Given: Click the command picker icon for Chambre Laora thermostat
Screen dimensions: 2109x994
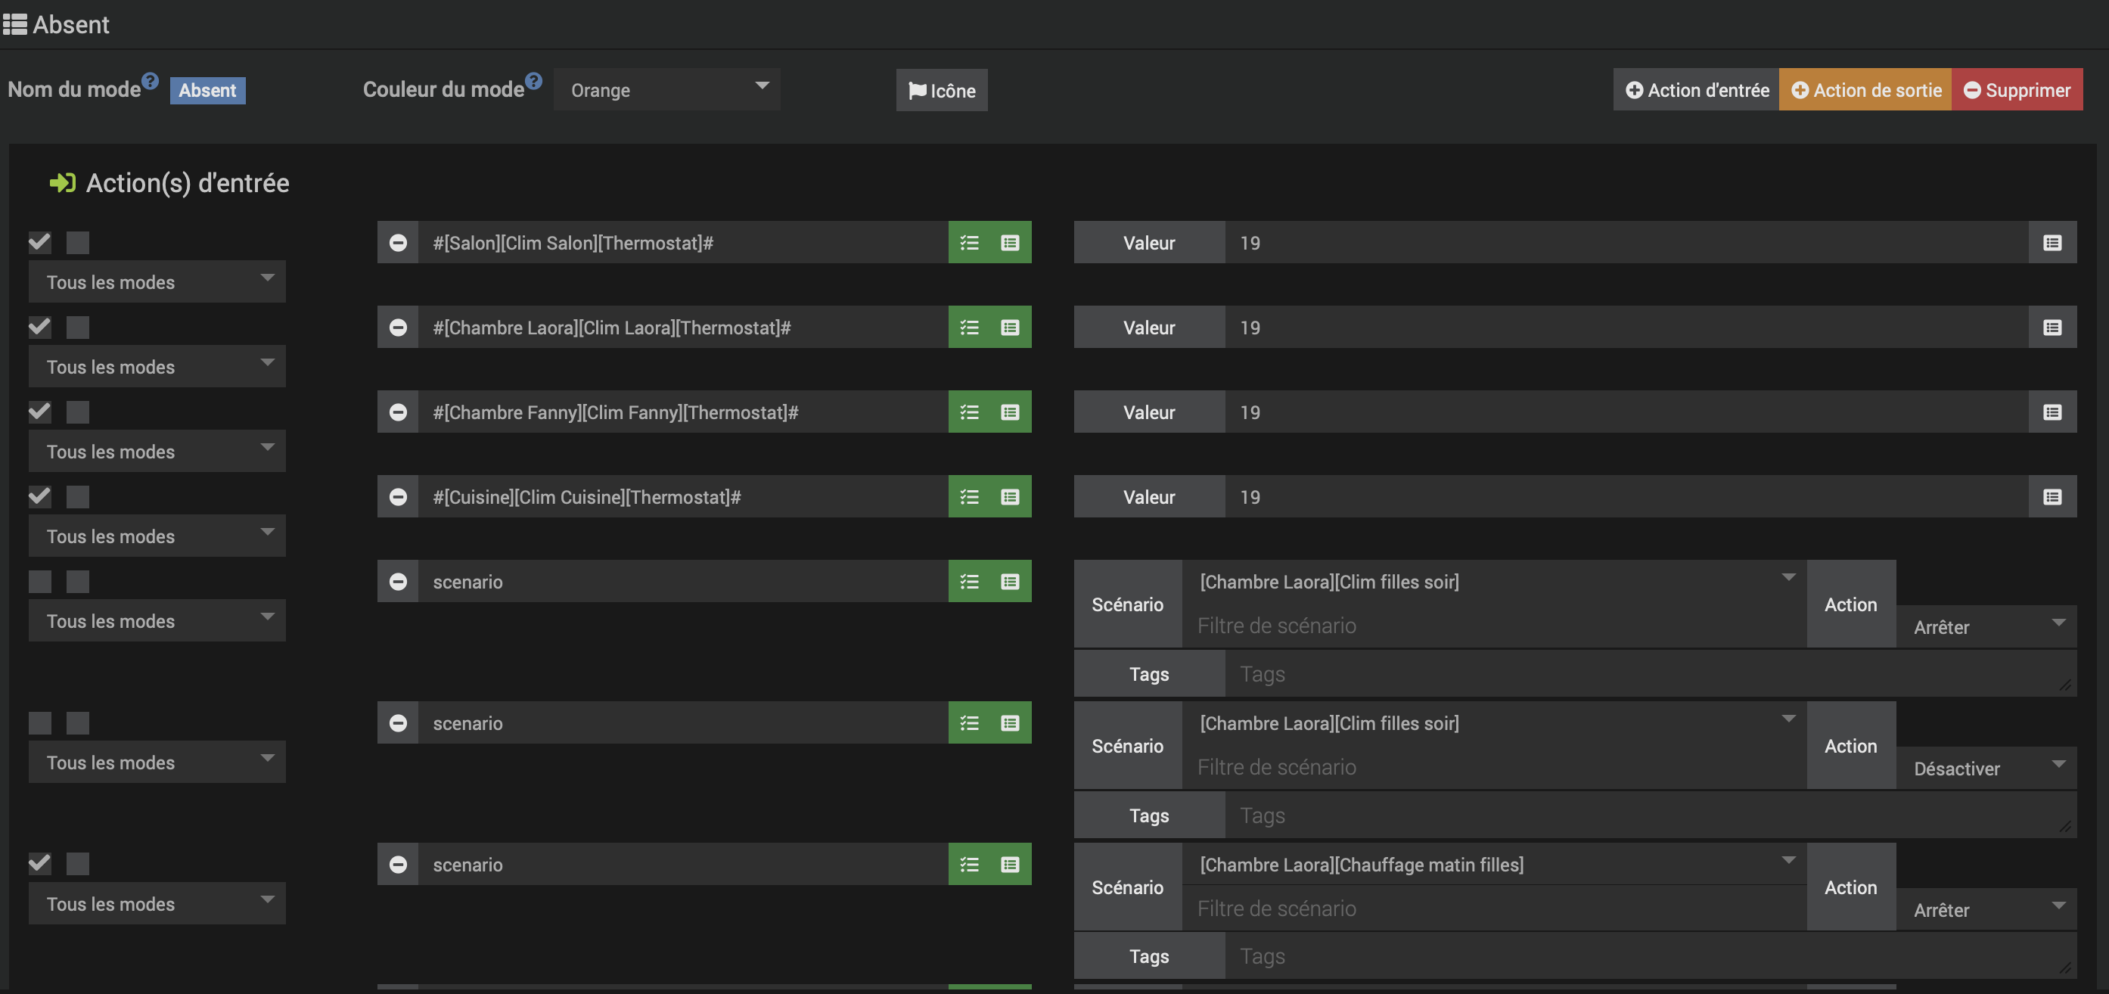Looking at the screenshot, I should (x=1011, y=328).
